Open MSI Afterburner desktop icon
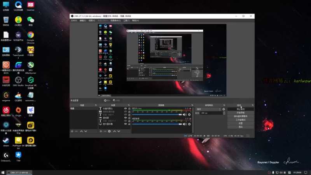Image resolution: width=311 pixels, height=175 pixels. [x=31, y=67]
